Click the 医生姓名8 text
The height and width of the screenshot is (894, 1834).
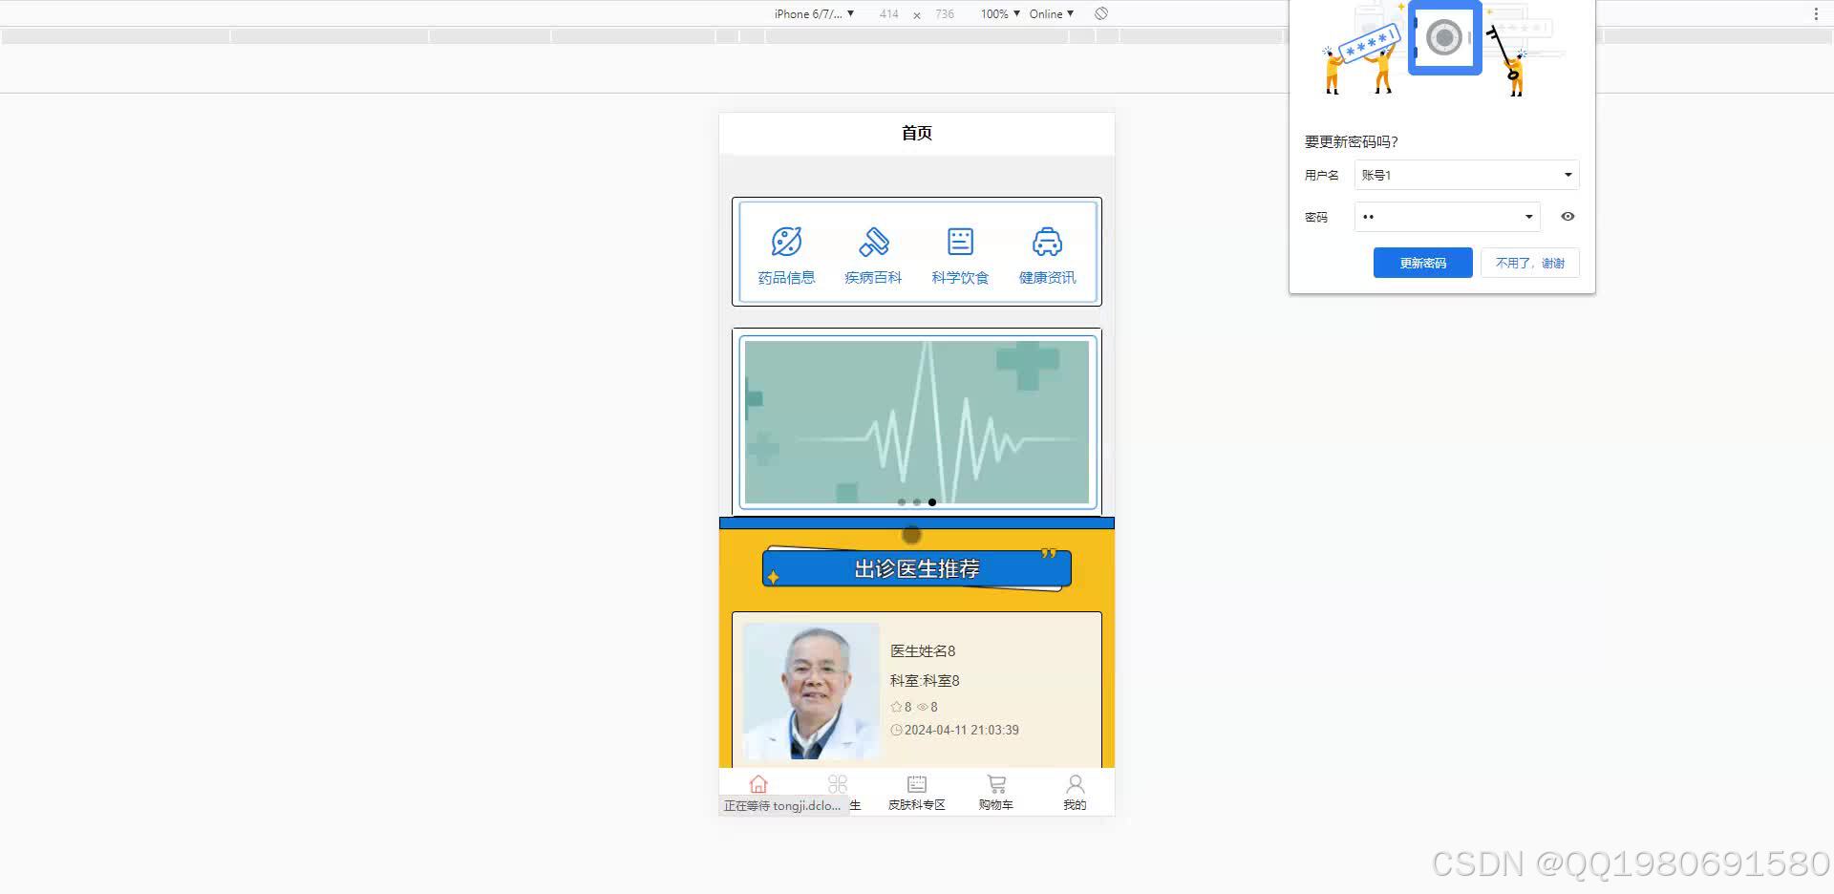923,651
